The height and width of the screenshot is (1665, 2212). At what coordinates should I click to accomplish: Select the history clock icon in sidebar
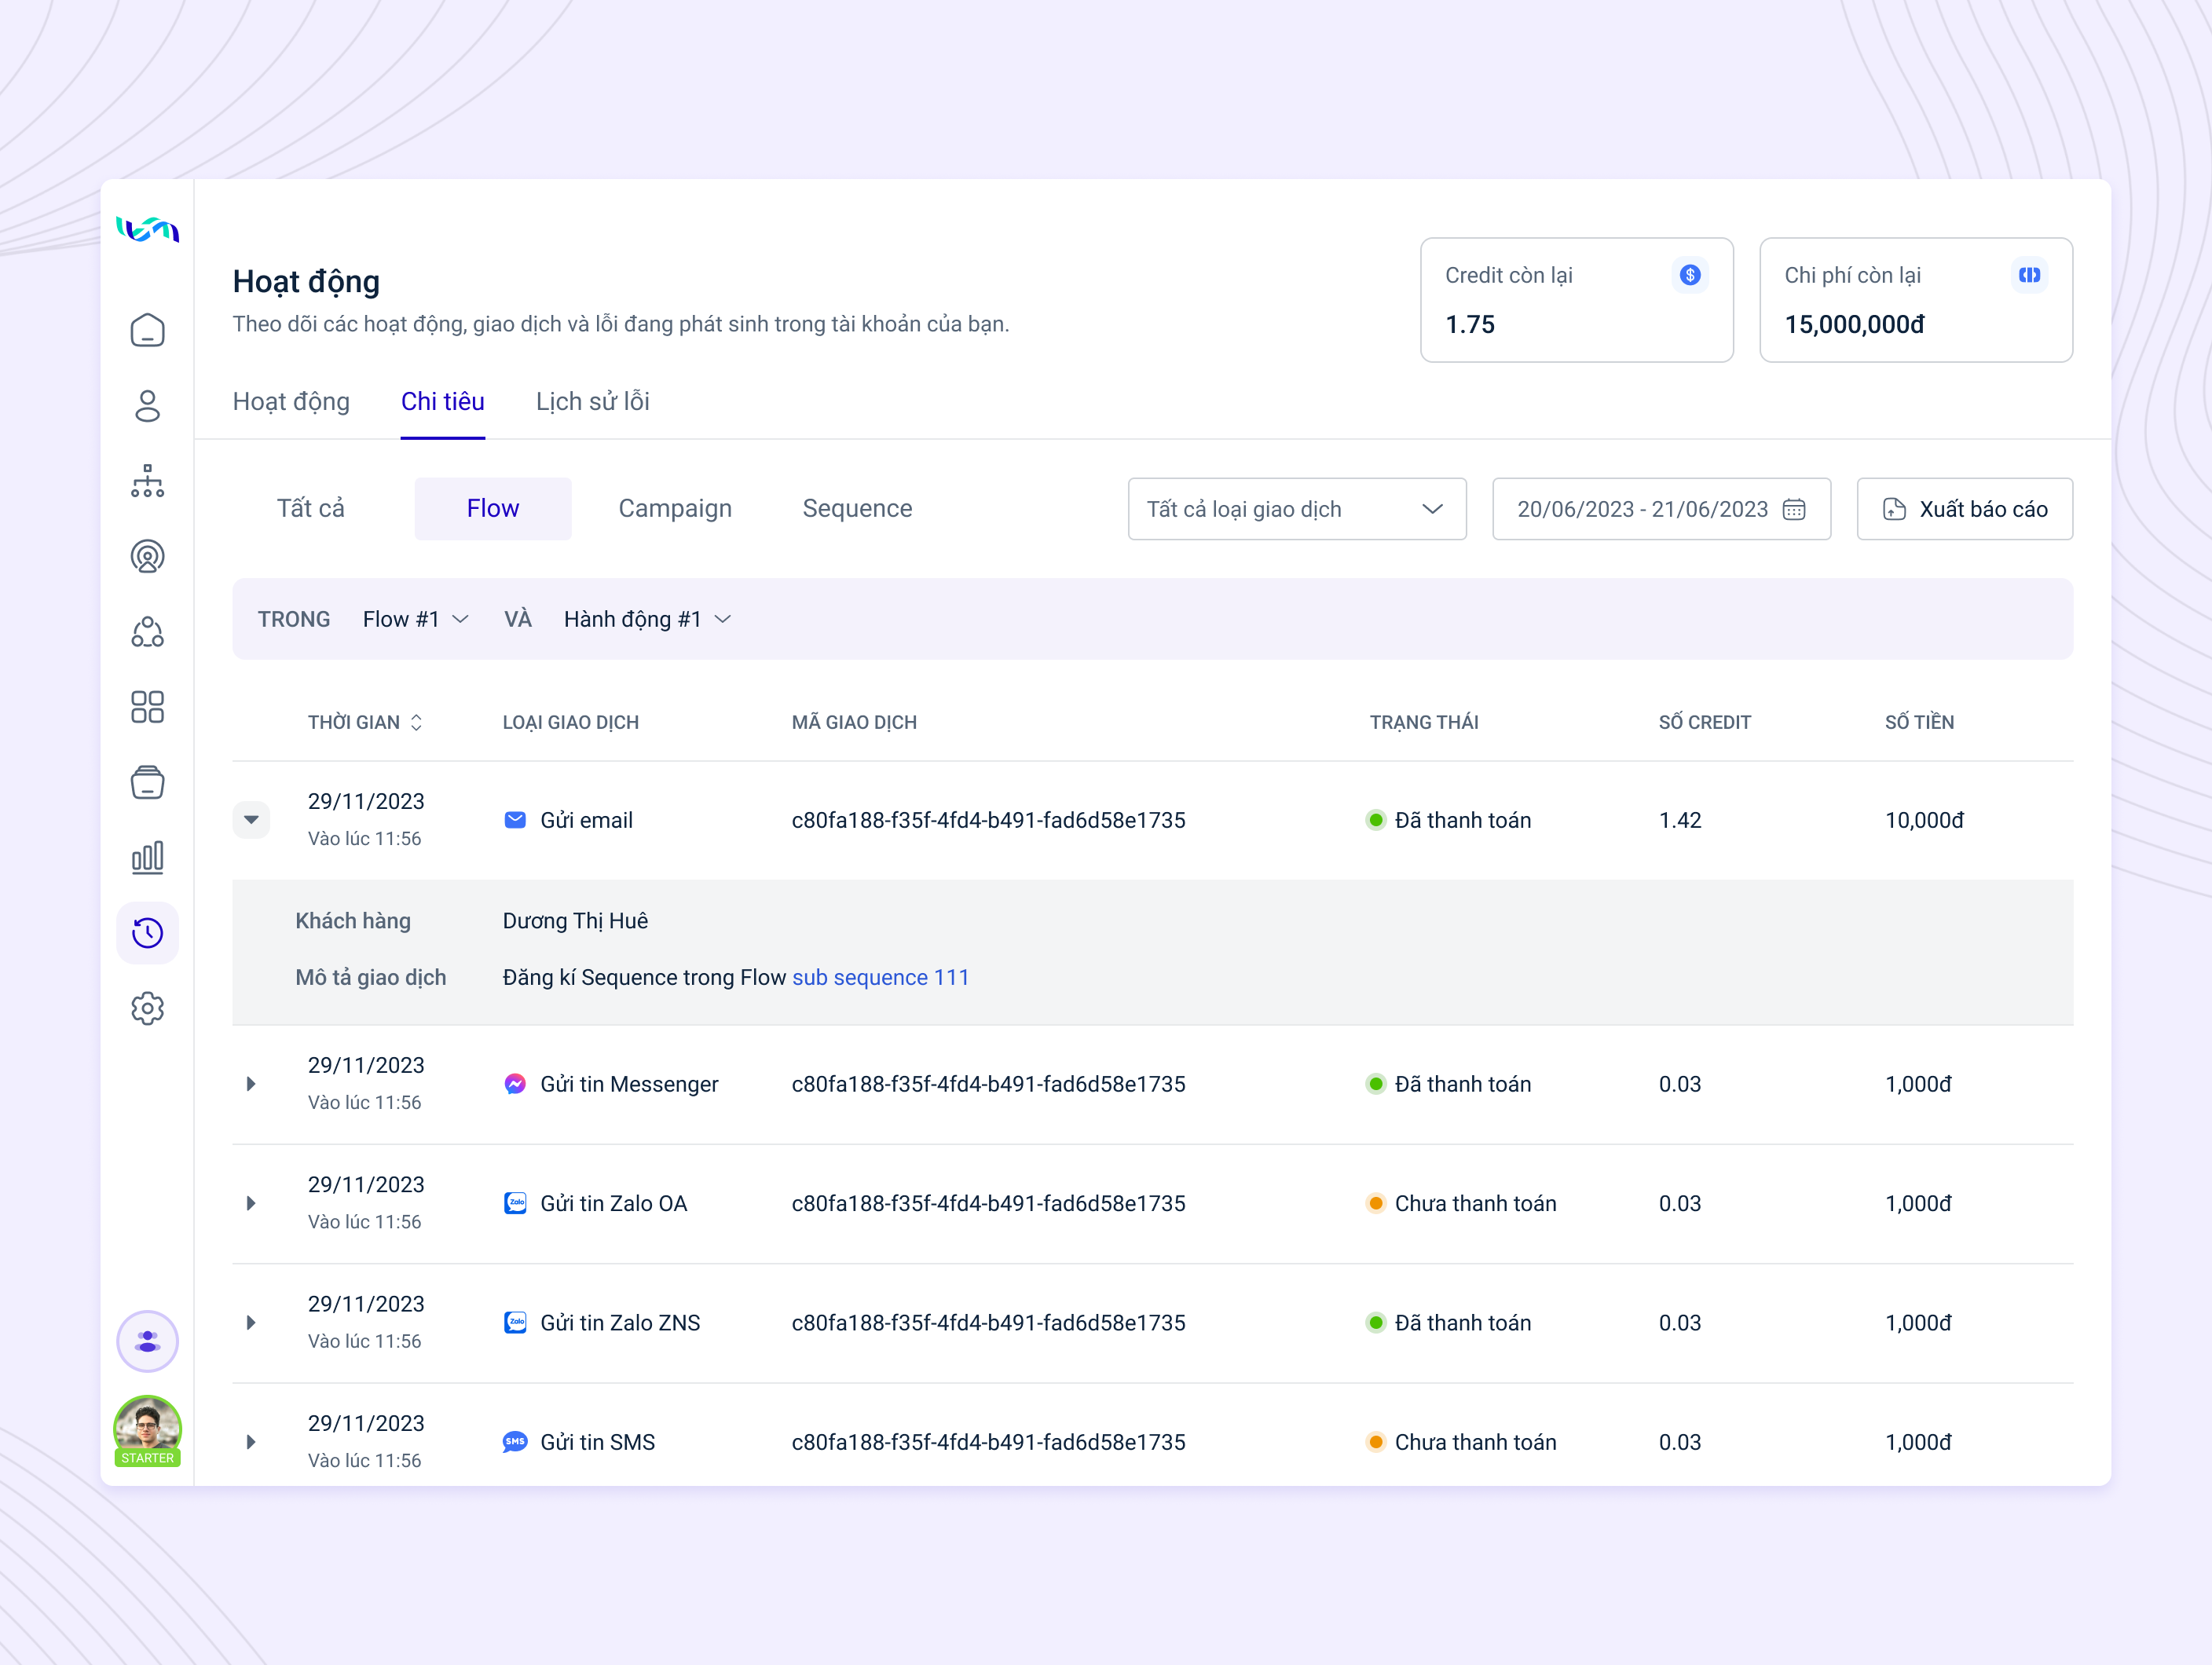(x=147, y=932)
